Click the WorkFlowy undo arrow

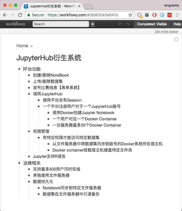pyautogui.click(x=120, y=24)
